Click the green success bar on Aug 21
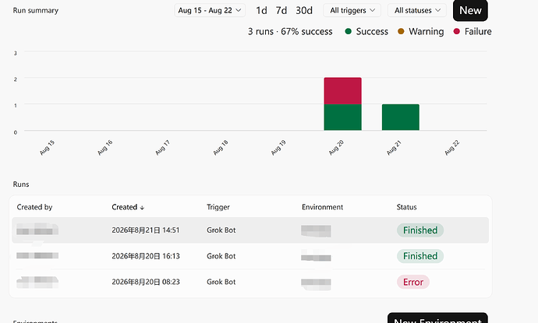 coord(401,118)
